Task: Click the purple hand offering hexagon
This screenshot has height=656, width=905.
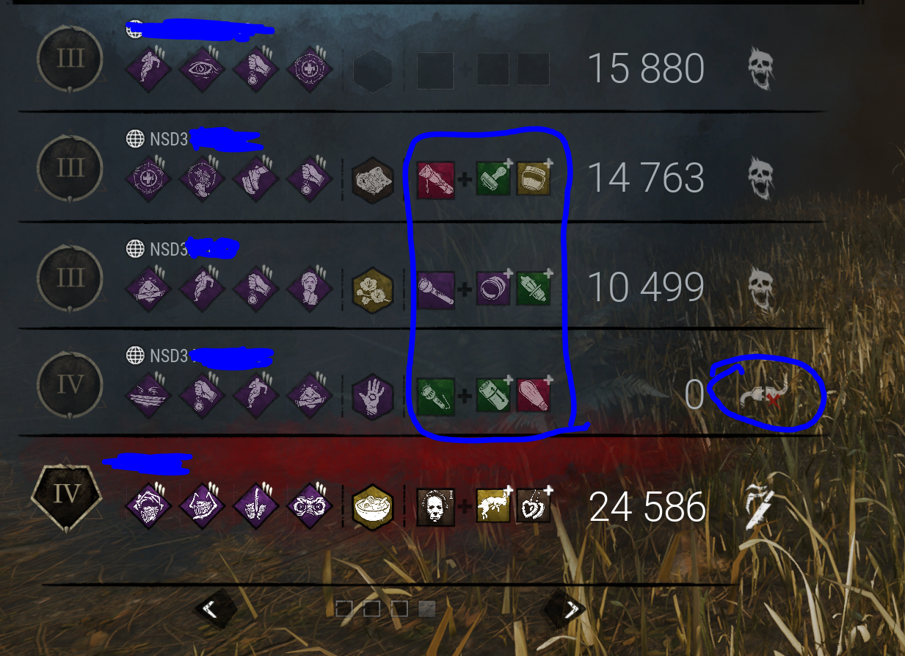Action: (x=373, y=397)
